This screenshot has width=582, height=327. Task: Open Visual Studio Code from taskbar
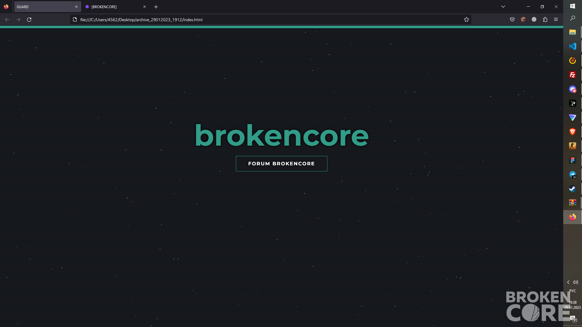tap(573, 46)
